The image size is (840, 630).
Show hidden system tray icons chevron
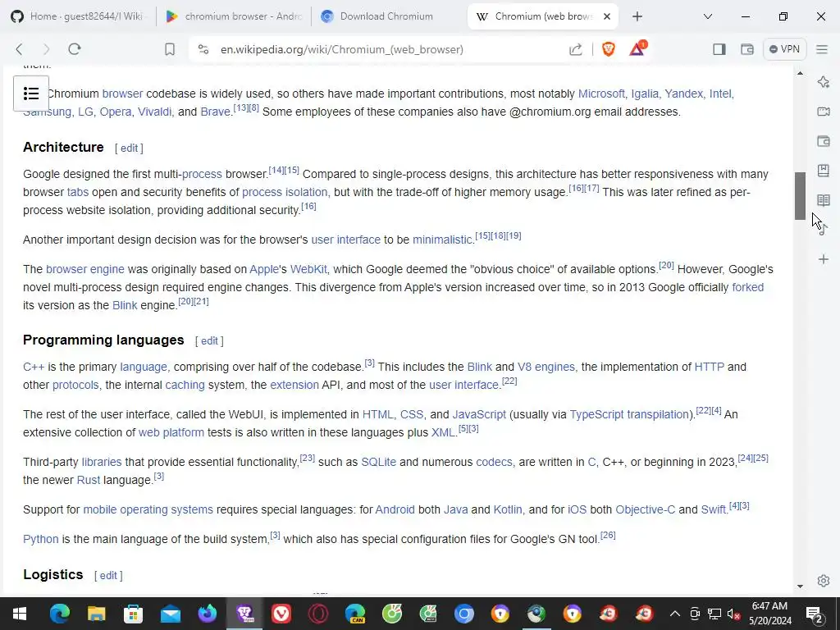tap(675, 614)
